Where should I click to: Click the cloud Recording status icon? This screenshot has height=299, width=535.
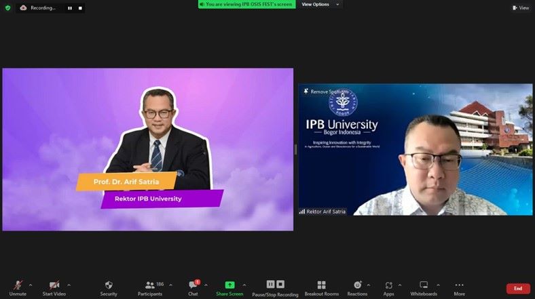(x=23, y=8)
